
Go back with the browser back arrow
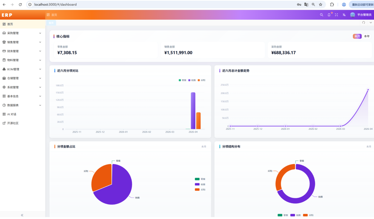pos(4,4)
